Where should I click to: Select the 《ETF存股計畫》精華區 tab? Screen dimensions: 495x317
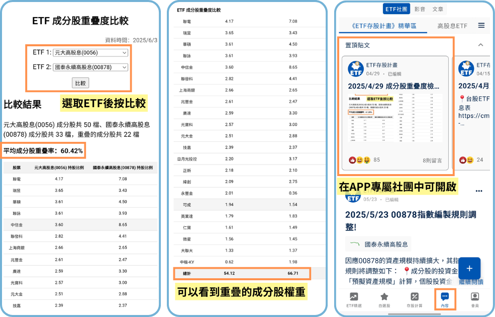click(383, 26)
